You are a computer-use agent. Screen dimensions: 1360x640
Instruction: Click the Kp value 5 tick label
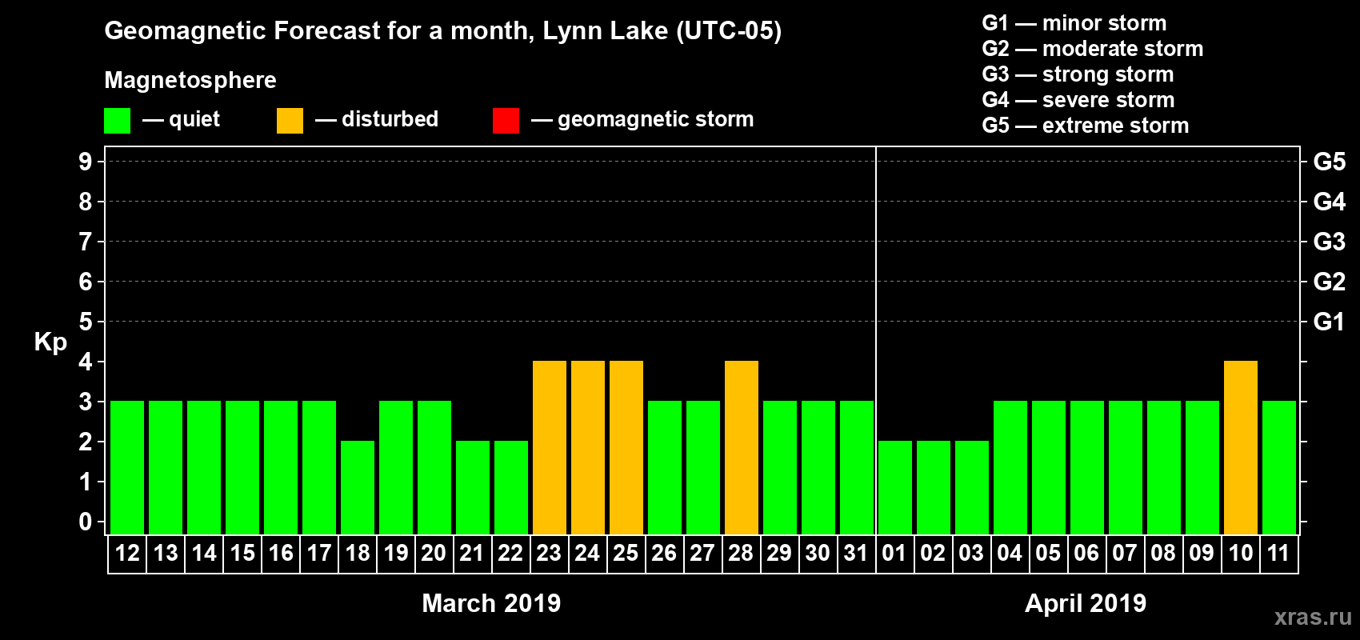[86, 322]
